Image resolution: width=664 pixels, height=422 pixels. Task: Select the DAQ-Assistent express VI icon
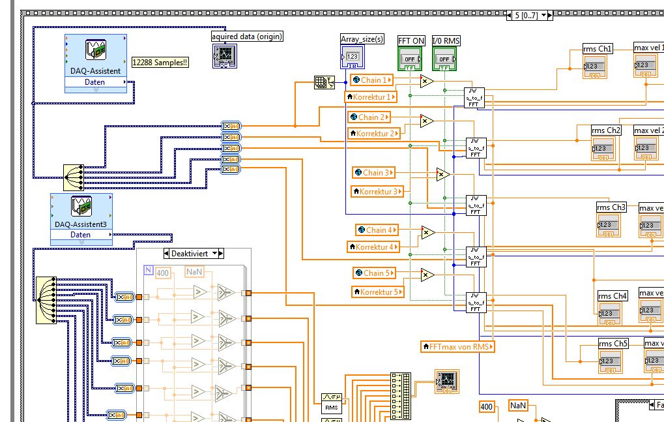coord(96,50)
